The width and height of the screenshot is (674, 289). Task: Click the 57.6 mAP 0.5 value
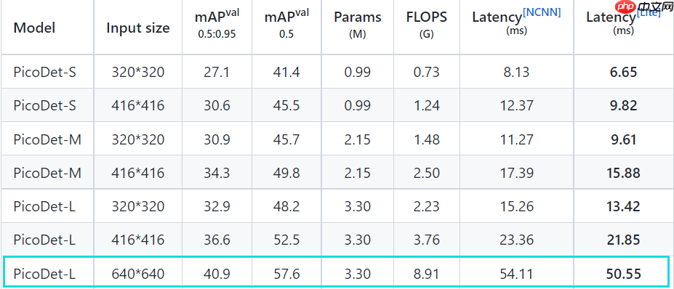(286, 274)
